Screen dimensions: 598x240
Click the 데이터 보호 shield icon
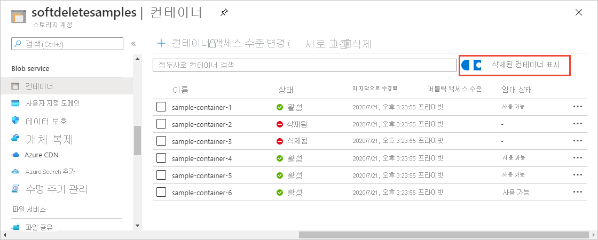pos(15,121)
